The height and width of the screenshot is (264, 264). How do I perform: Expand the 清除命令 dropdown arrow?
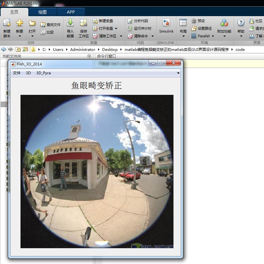153,36
